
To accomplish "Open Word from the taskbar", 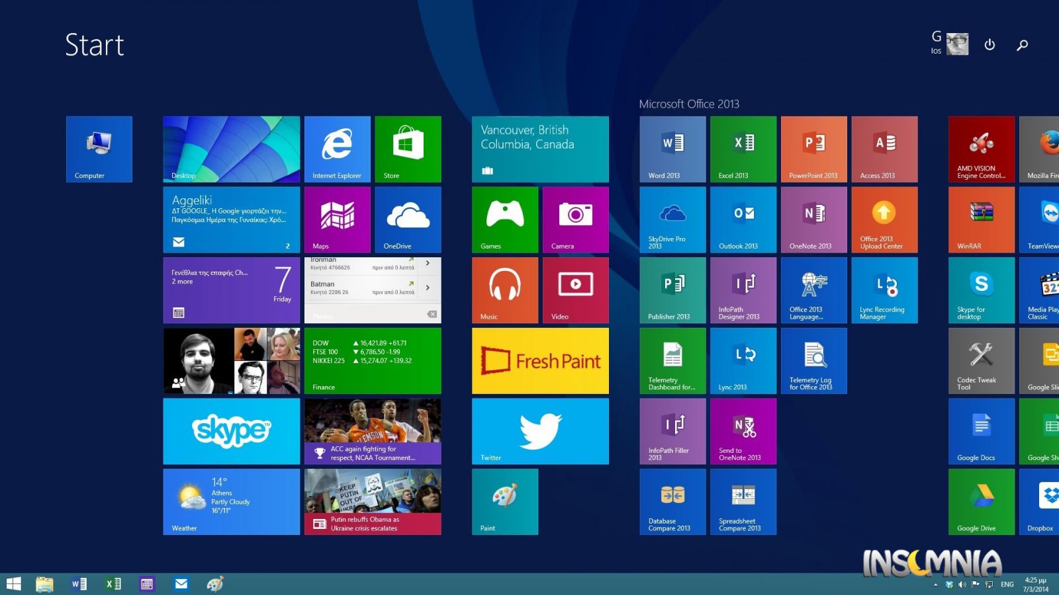I will pyautogui.click(x=79, y=584).
